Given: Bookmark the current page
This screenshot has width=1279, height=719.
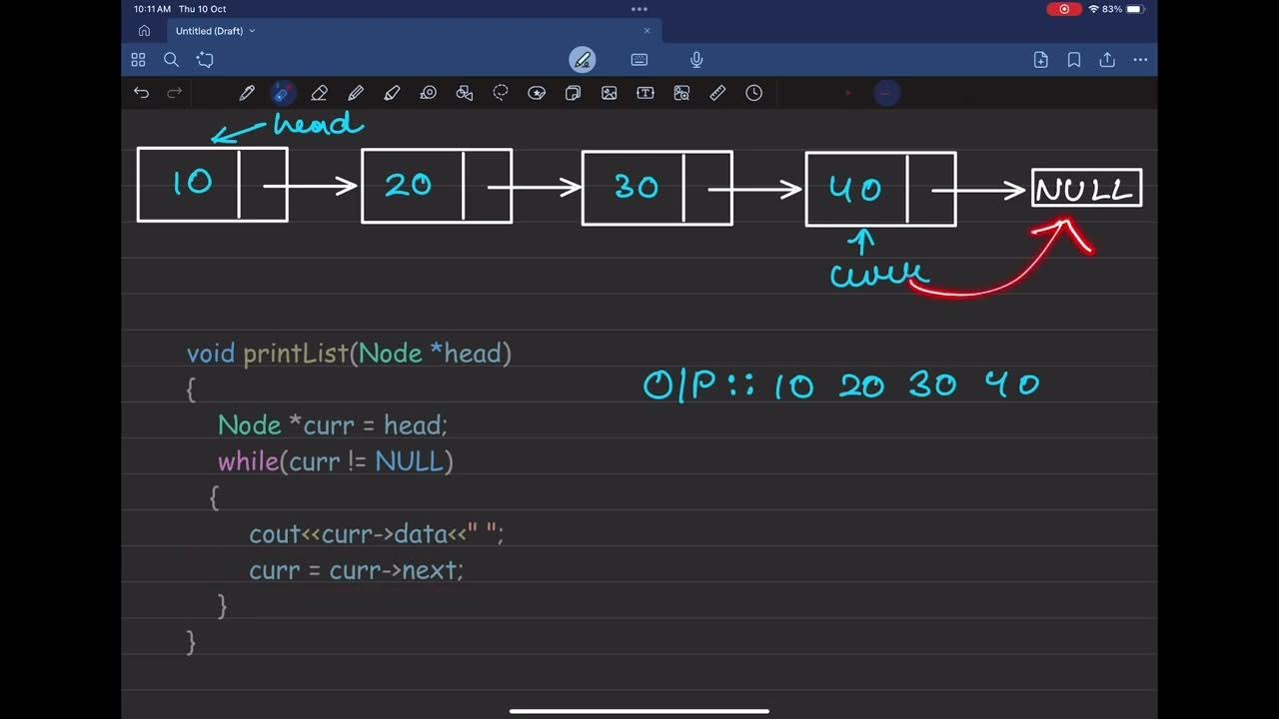Looking at the screenshot, I should [1074, 60].
